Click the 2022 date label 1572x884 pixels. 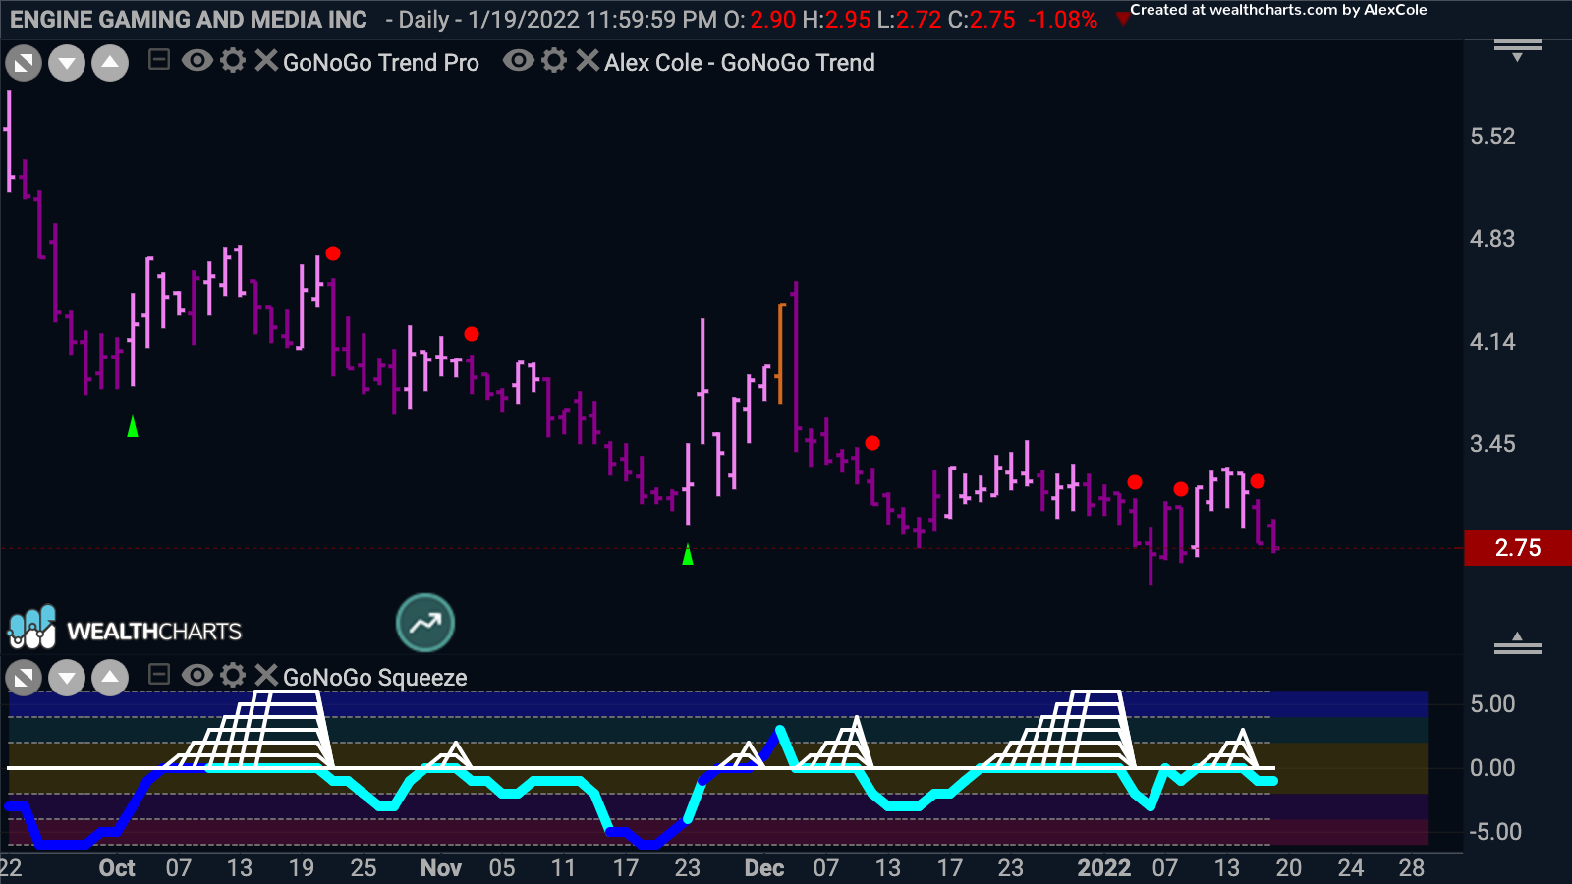click(x=1104, y=868)
